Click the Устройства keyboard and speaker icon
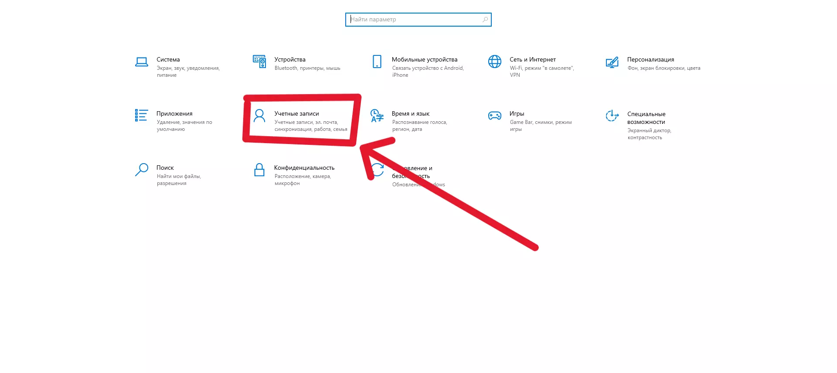This screenshot has height=373, width=837. 259,62
